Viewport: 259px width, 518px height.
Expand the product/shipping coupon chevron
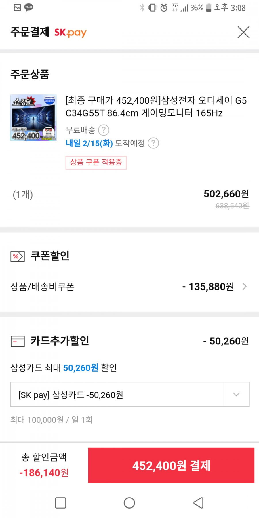[x=245, y=287]
